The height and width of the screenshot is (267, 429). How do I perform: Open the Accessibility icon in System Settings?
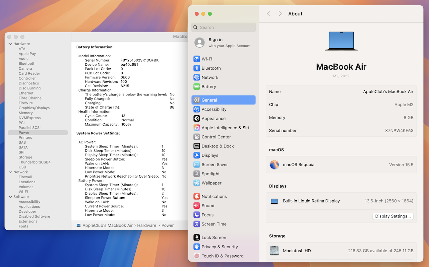point(197,109)
